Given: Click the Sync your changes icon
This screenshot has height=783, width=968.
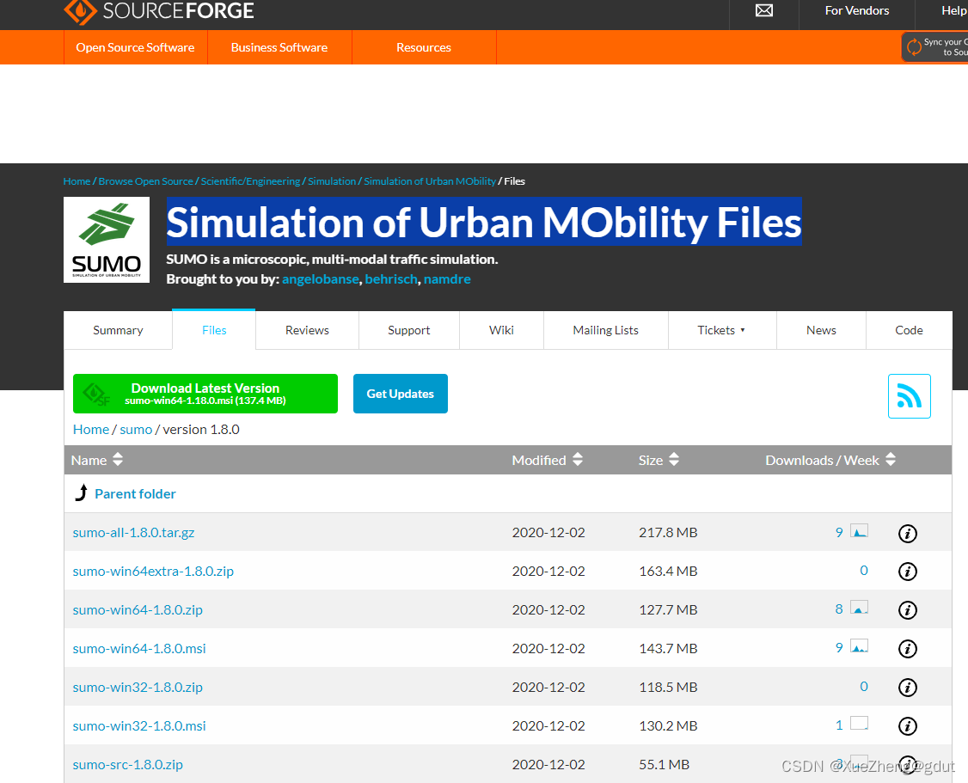Looking at the screenshot, I should pyautogui.click(x=914, y=47).
